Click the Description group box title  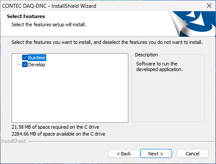pyautogui.click(x=146, y=55)
